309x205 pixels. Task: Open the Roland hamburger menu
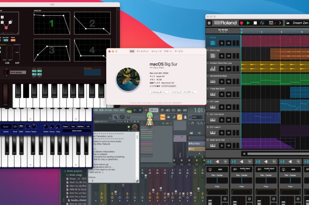[x=210, y=23]
